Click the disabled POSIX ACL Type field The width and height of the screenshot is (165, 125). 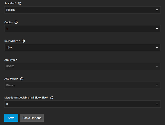click(82, 66)
